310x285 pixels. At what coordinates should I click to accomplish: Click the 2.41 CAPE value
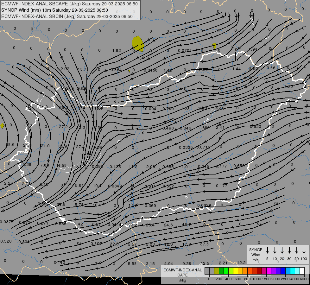click(x=220, y=127)
